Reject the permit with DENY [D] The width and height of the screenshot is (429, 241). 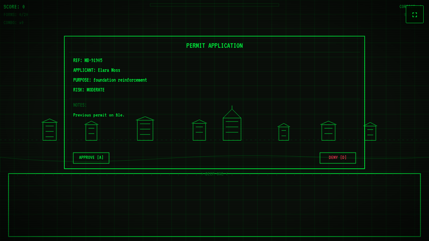tap(338, 158)
